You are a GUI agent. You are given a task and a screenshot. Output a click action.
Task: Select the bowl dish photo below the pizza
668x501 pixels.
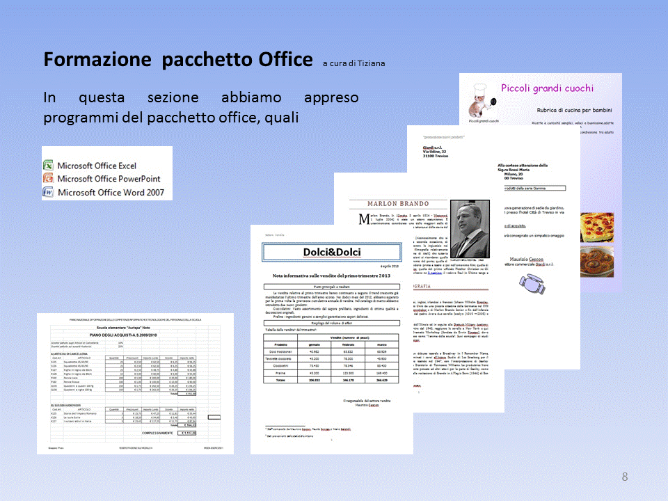[x=597, y=262]
